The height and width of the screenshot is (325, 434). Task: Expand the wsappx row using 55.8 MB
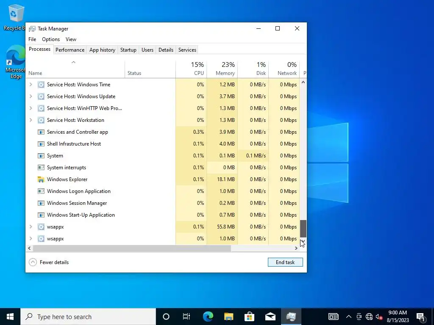tap(31, 227)
